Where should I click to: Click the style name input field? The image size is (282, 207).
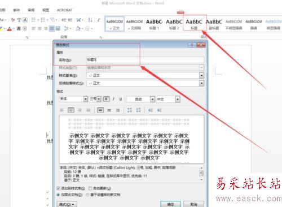[x=145, y=60]
